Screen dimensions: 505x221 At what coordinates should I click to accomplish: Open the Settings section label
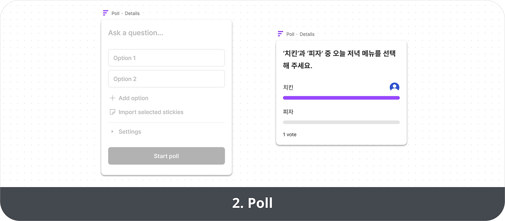(130, 132)
